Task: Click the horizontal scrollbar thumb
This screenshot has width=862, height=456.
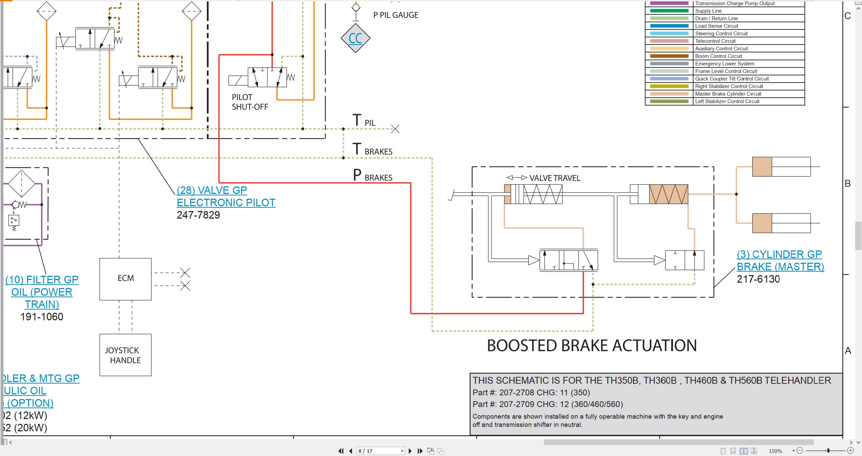Action: click(x=678, y=442)
